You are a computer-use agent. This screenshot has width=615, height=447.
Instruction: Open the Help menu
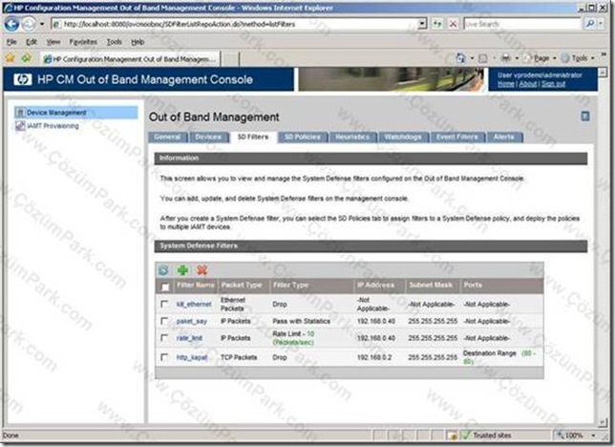pos(138,42)
